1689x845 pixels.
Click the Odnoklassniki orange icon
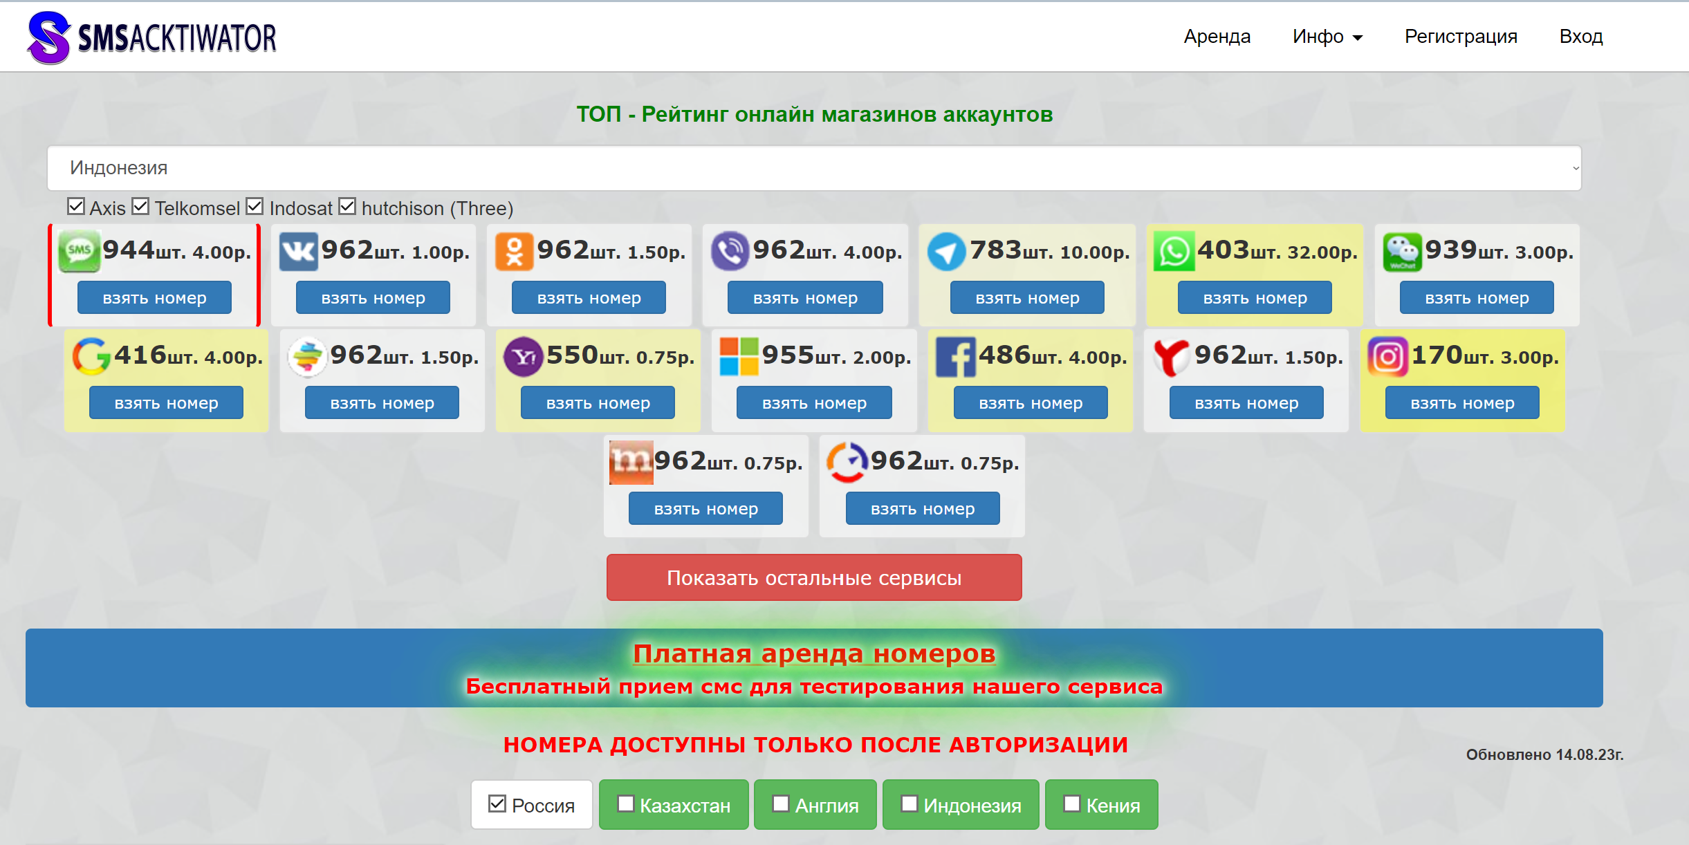(514, 251)
